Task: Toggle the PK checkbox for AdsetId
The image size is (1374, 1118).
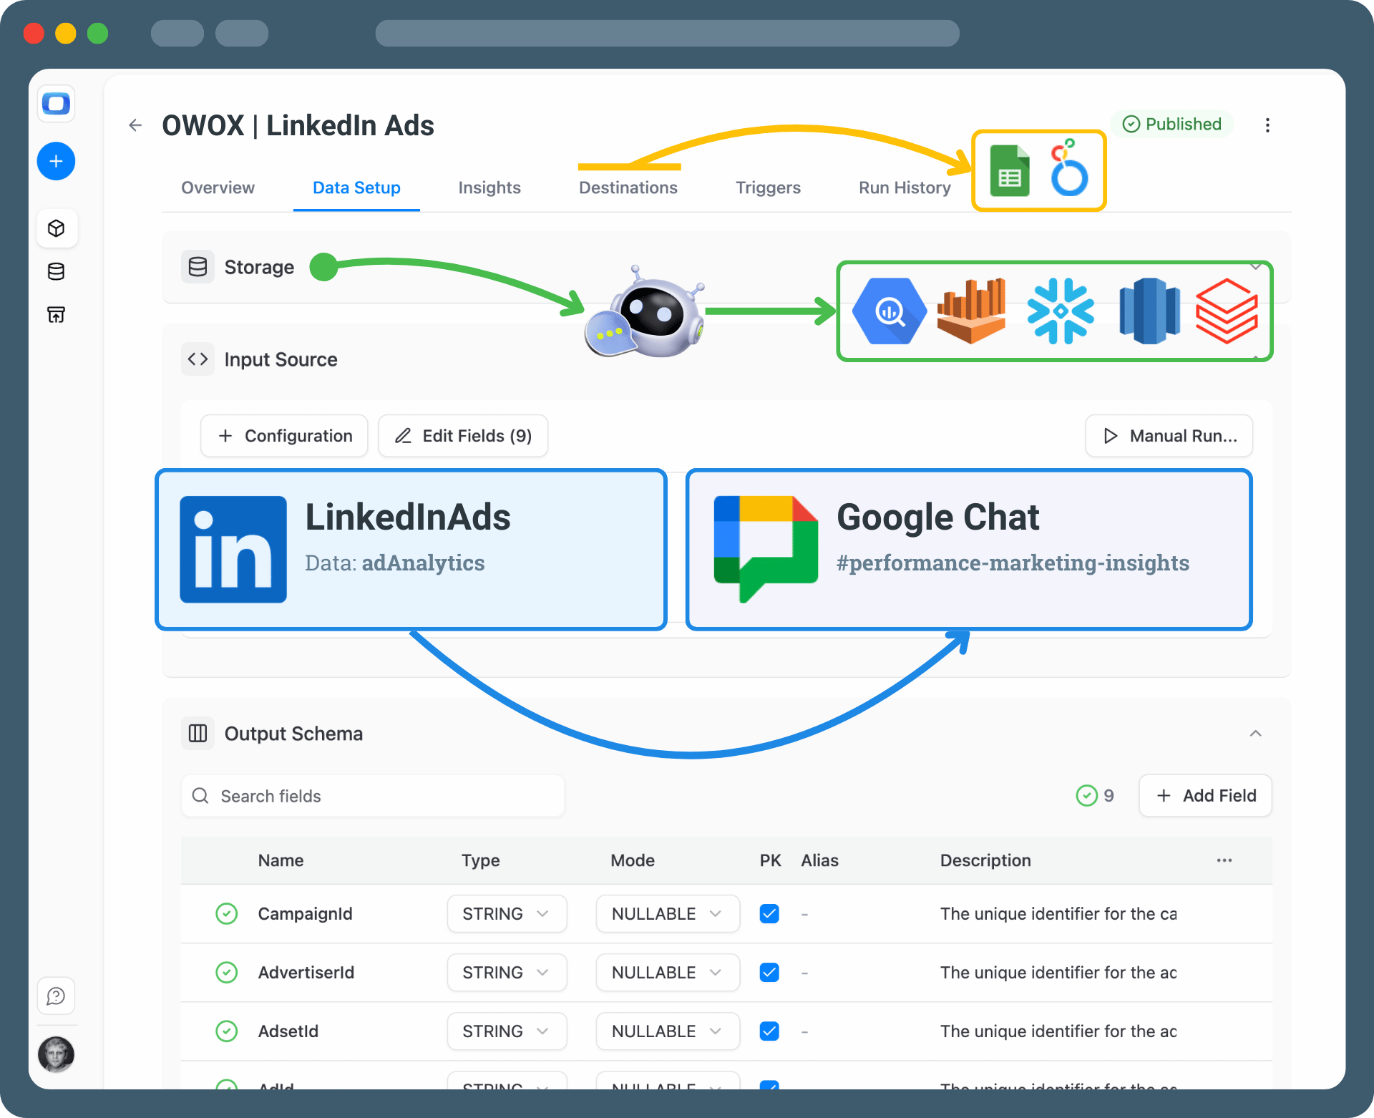Action: pyautogui.click(x=769, y=1031)
